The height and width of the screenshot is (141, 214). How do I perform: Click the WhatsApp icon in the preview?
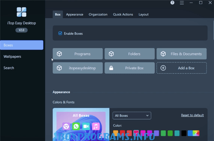coord(76,126)
